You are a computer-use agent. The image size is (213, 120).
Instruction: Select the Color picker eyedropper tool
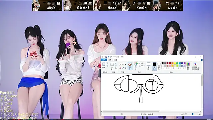click(x=123, y=68)
